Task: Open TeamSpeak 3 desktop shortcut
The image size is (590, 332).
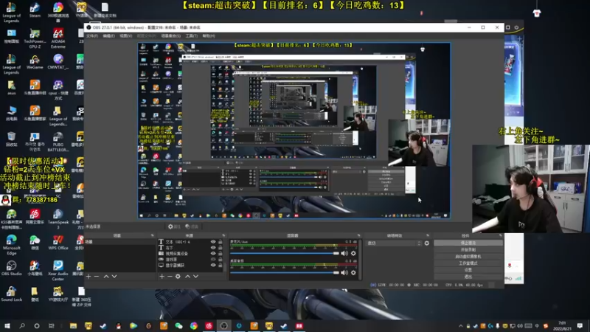Action: 58,219
